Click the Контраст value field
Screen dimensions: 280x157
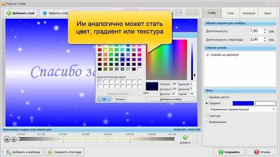click(174, 89)
